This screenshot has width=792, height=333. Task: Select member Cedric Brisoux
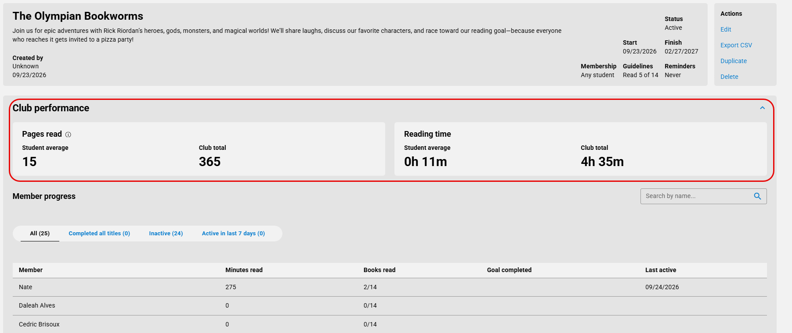[x=39, y=324]
